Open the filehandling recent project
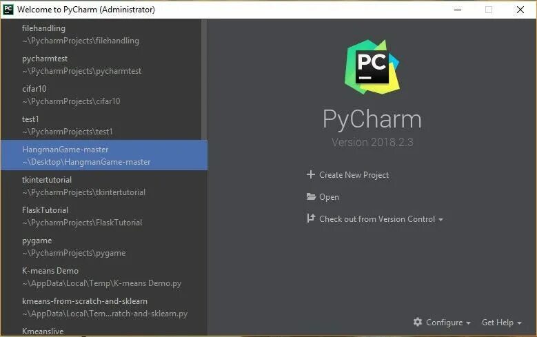This screenshot has height=337, width=537. point(104,34)
